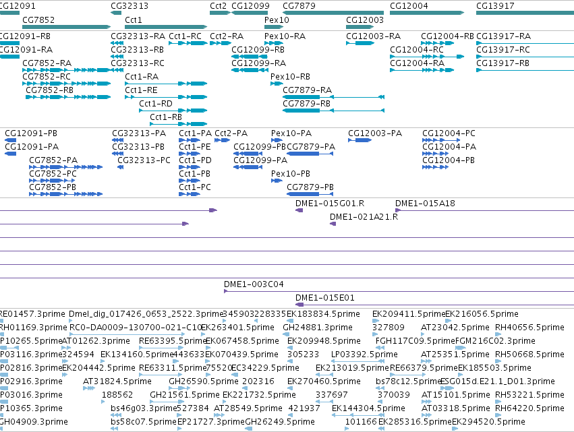The image size is (574, 432).
Task: Click transcript label Pex10-RA
Action: 285,36
